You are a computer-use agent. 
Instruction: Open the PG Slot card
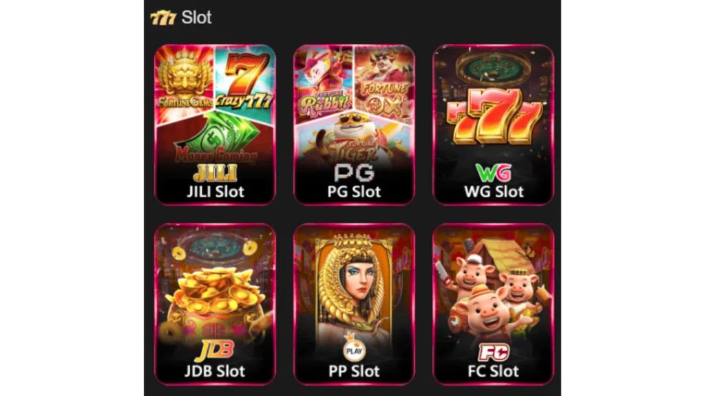[x=354, y=125]
